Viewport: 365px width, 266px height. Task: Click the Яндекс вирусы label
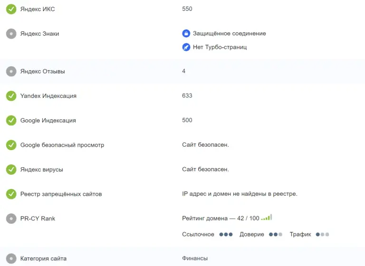[x=42, y=170]
